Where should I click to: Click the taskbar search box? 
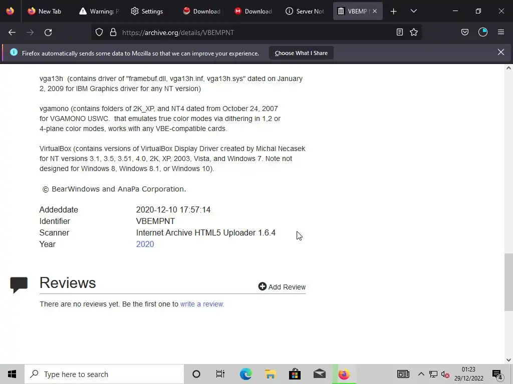click(x=104, y=374)
